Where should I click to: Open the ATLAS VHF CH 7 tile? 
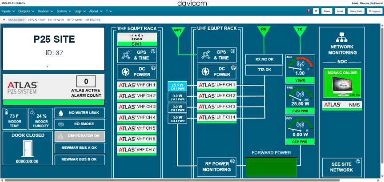click(137, 150)
